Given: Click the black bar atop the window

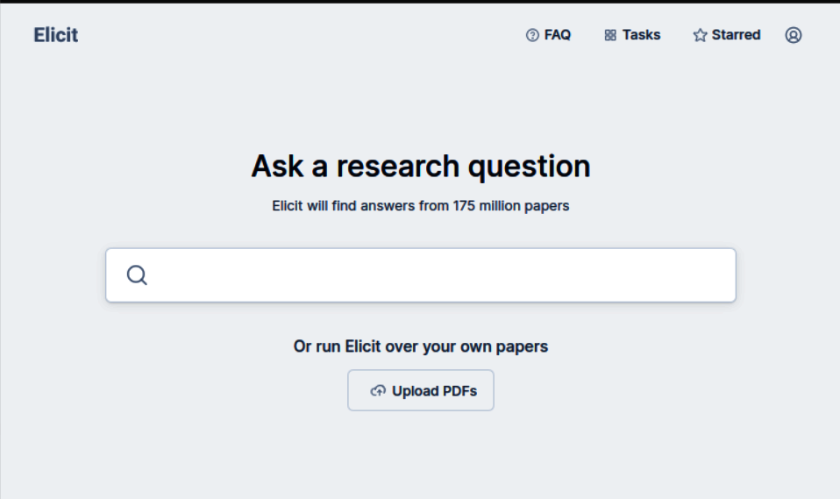Looking at the screenshot, I should point(420,1).
